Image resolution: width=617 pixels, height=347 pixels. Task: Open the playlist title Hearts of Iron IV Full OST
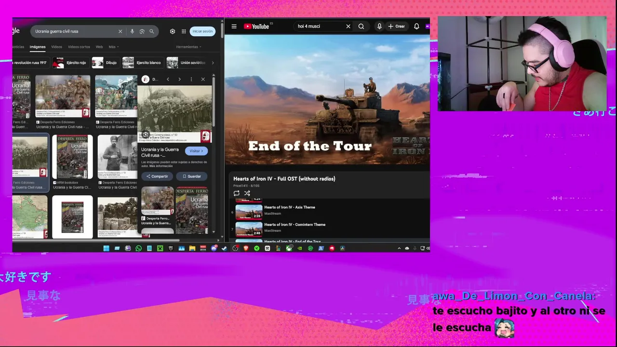[284, 179]
